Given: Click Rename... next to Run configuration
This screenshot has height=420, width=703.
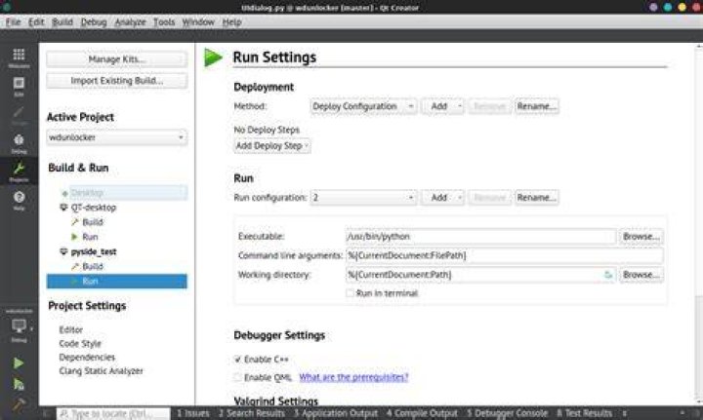Looking at the screenshot, I should 537,198.
